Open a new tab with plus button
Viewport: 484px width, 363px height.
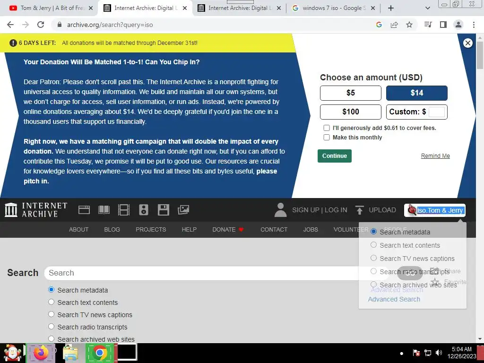tap(391, 8)
